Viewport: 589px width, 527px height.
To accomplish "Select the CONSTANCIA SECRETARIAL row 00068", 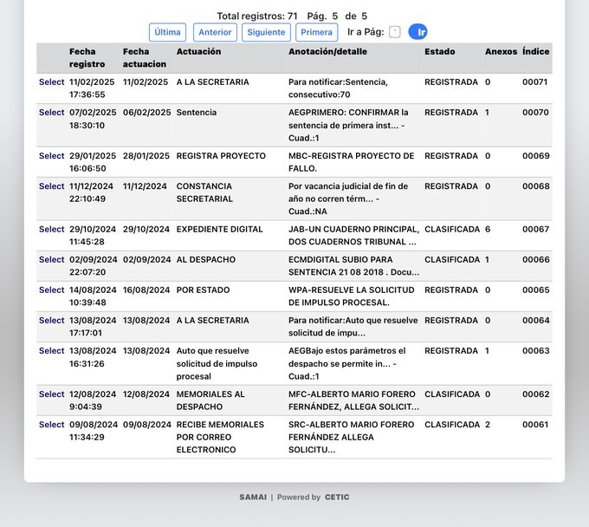I will pos(51,186).
